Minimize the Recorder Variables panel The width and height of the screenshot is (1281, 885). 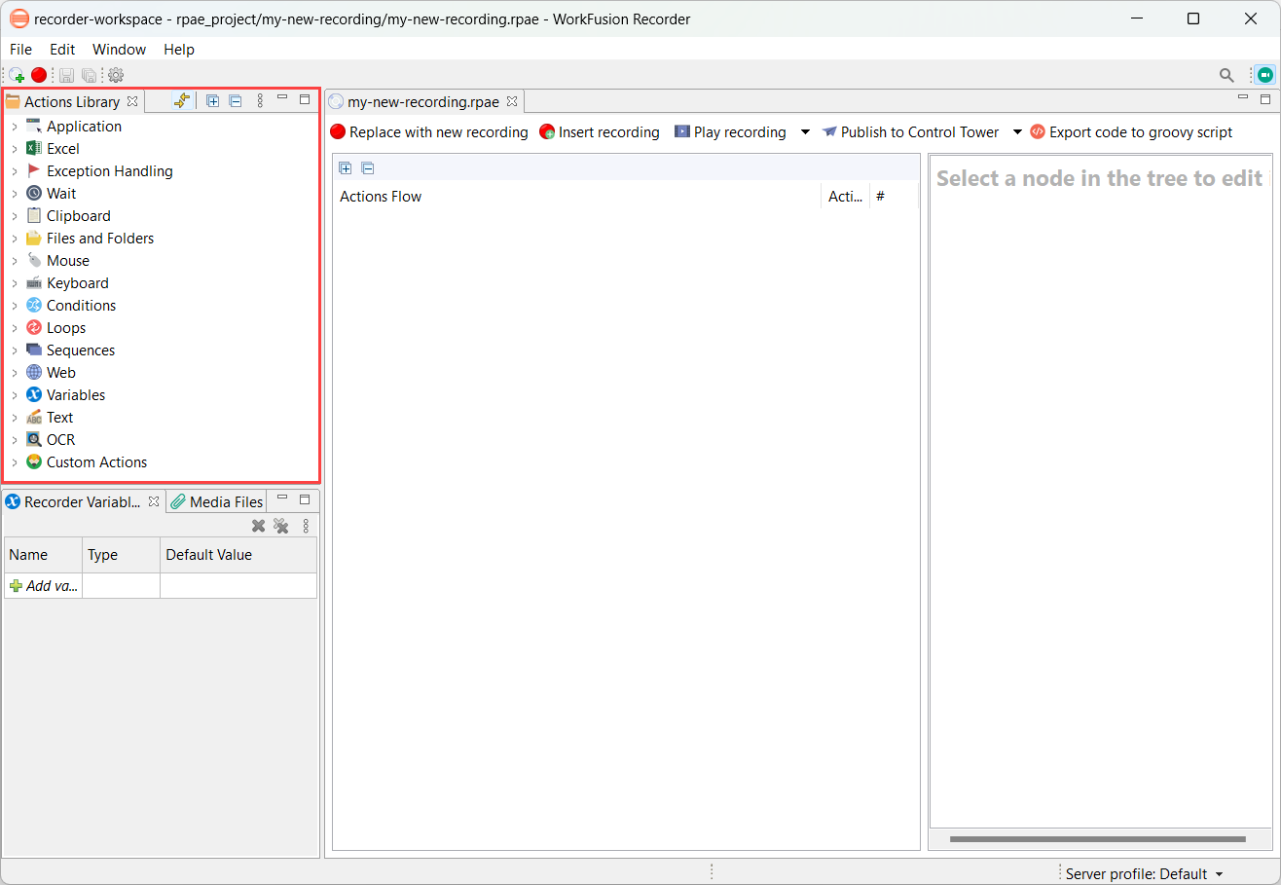[282, 498]
